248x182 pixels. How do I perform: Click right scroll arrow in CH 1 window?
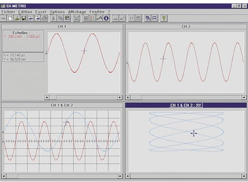point(120,98)
